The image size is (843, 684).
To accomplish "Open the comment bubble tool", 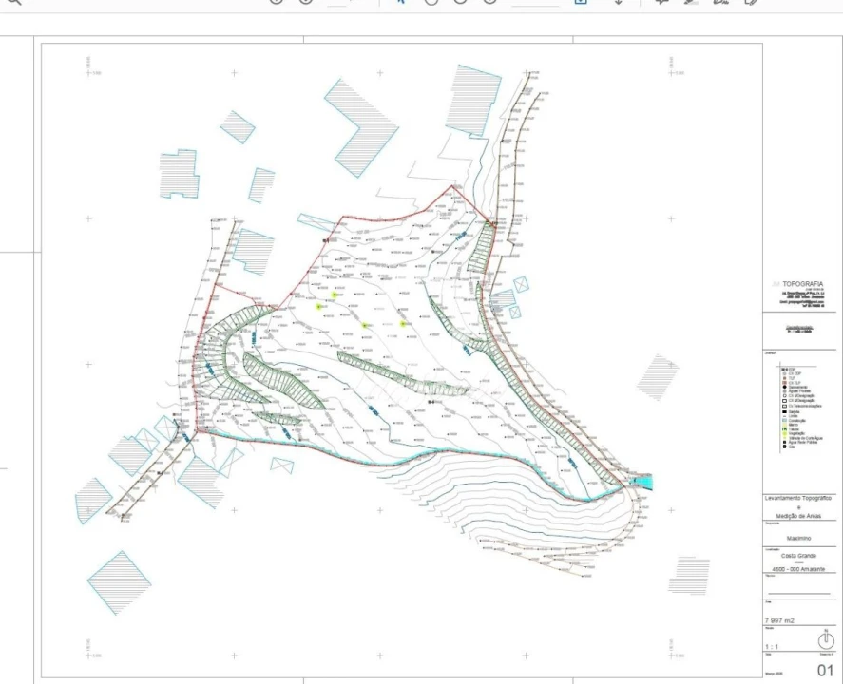I will click(662, 3).
